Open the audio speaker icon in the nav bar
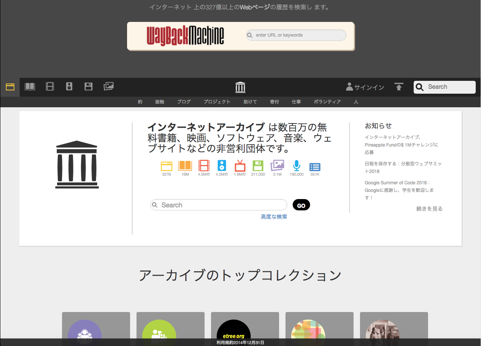 point(69,86)
